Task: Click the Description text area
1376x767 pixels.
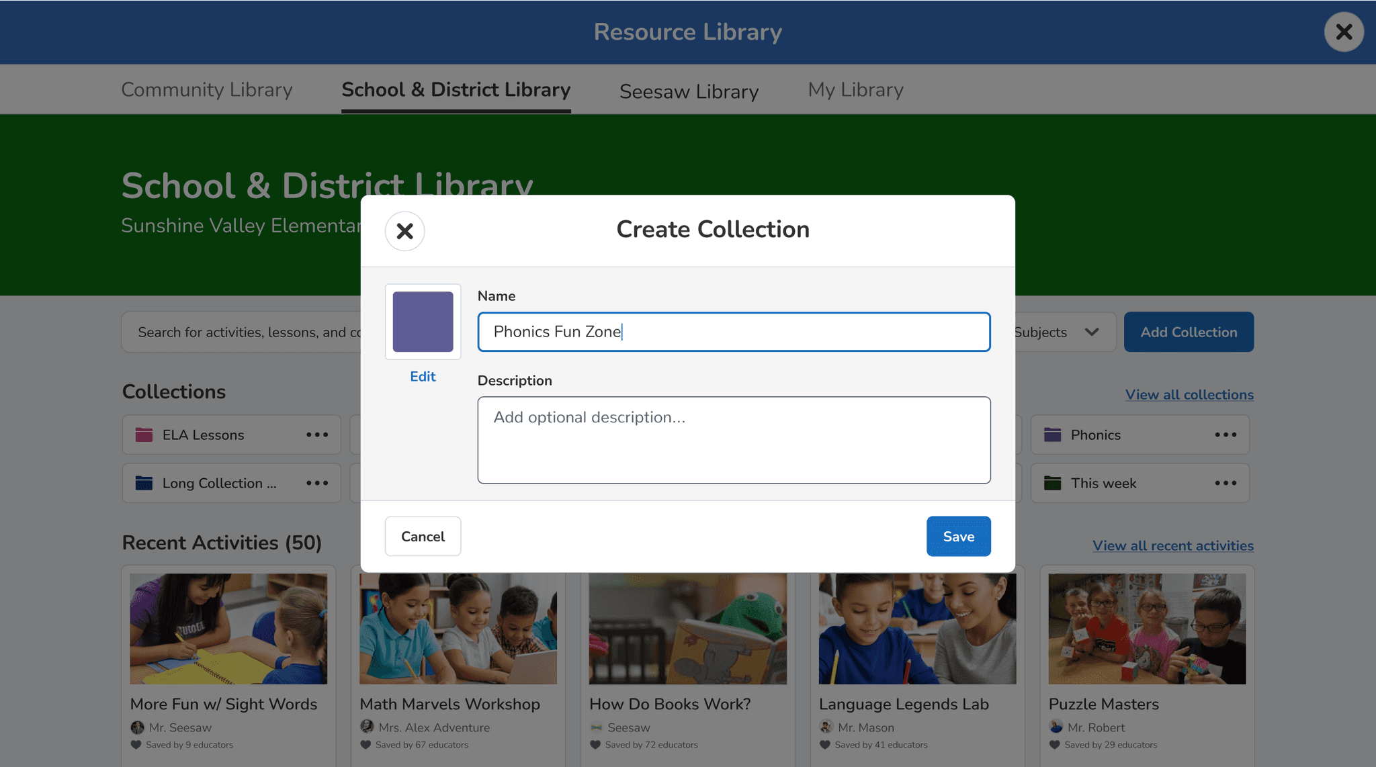Action: point(734,440)
